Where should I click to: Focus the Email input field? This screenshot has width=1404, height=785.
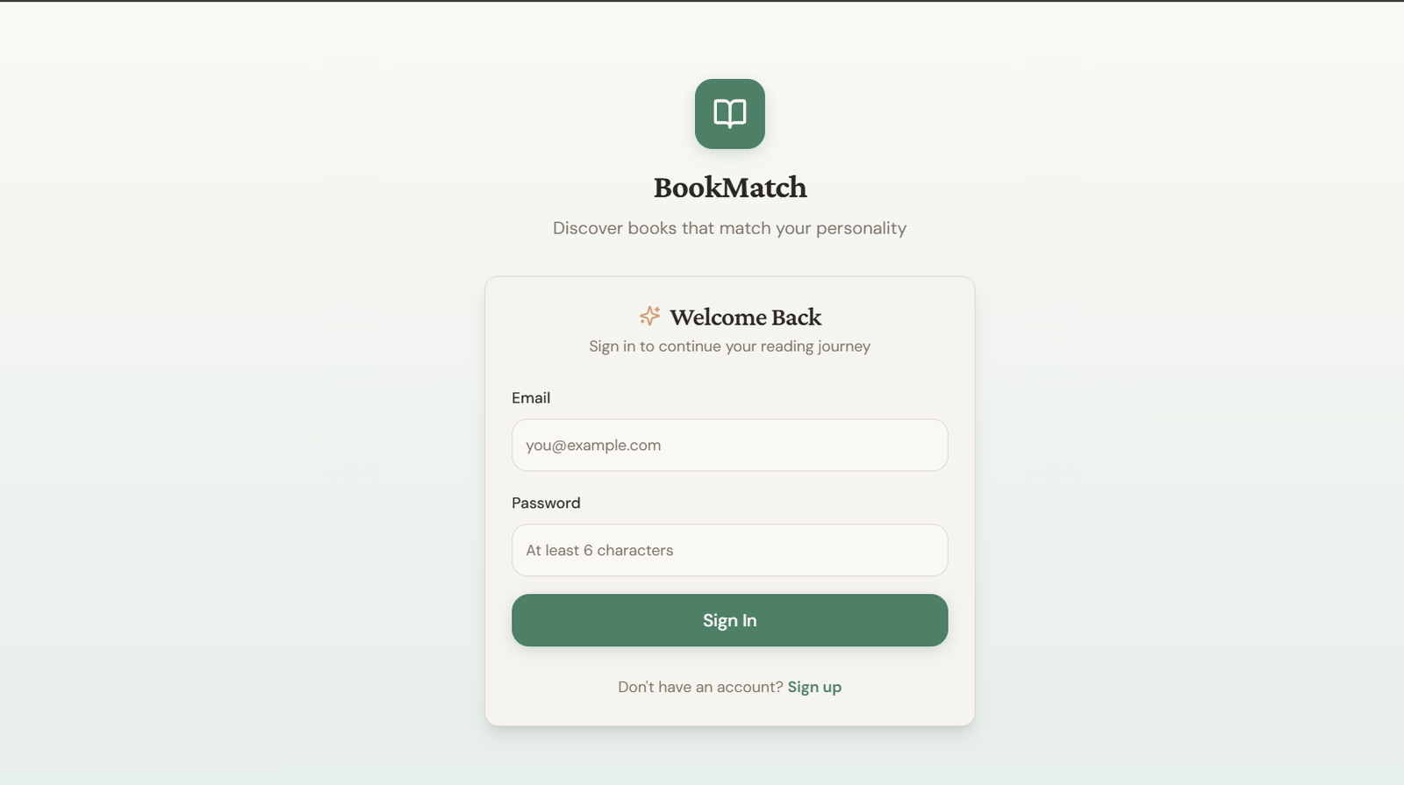click(729, 445)
